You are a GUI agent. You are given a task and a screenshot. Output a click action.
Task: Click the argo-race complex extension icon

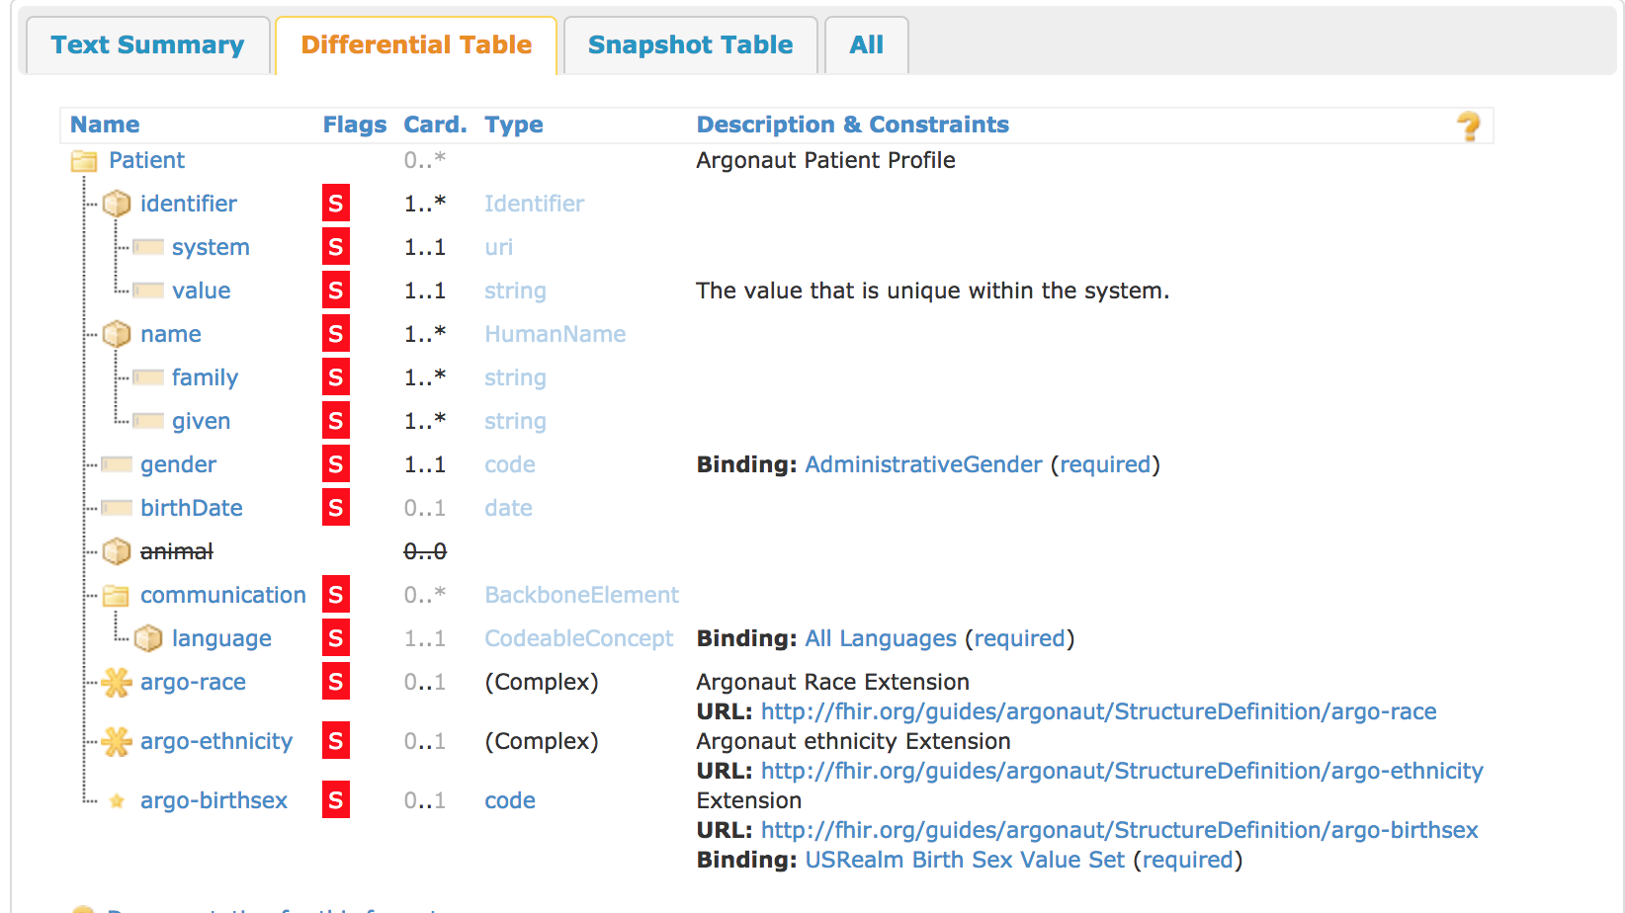[117, 682]
